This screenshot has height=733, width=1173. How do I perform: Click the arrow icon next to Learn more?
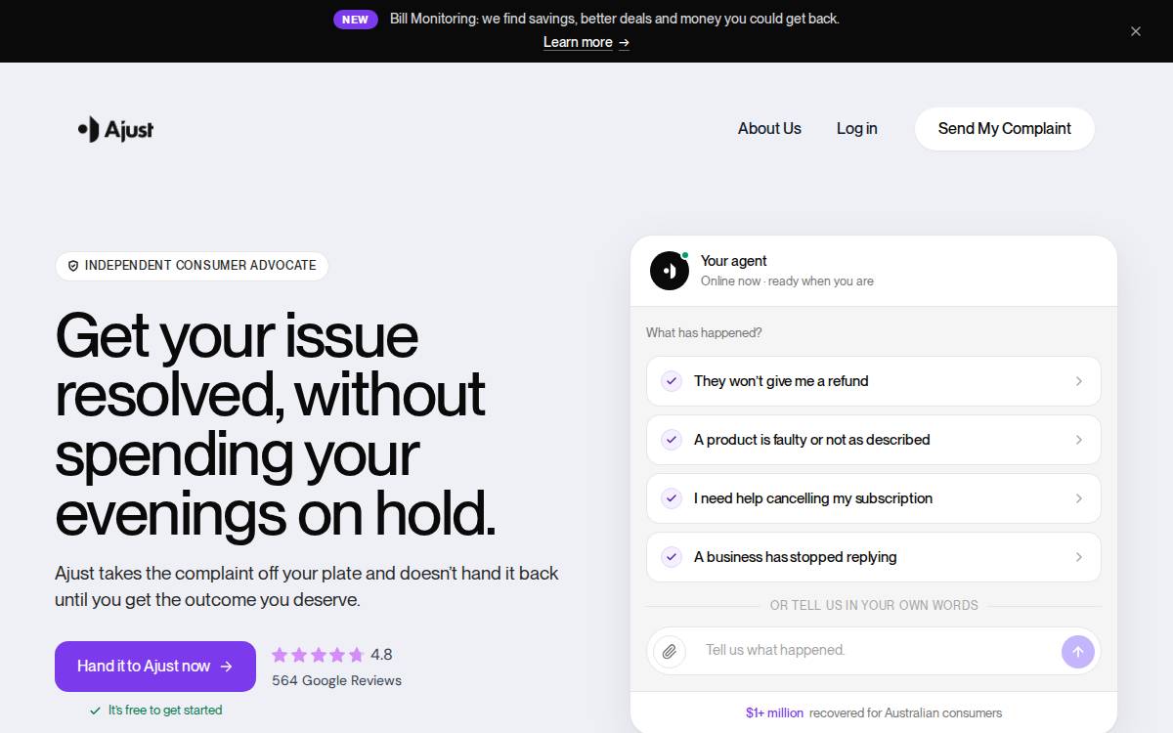pyautogui.click(x=624, y=43)
